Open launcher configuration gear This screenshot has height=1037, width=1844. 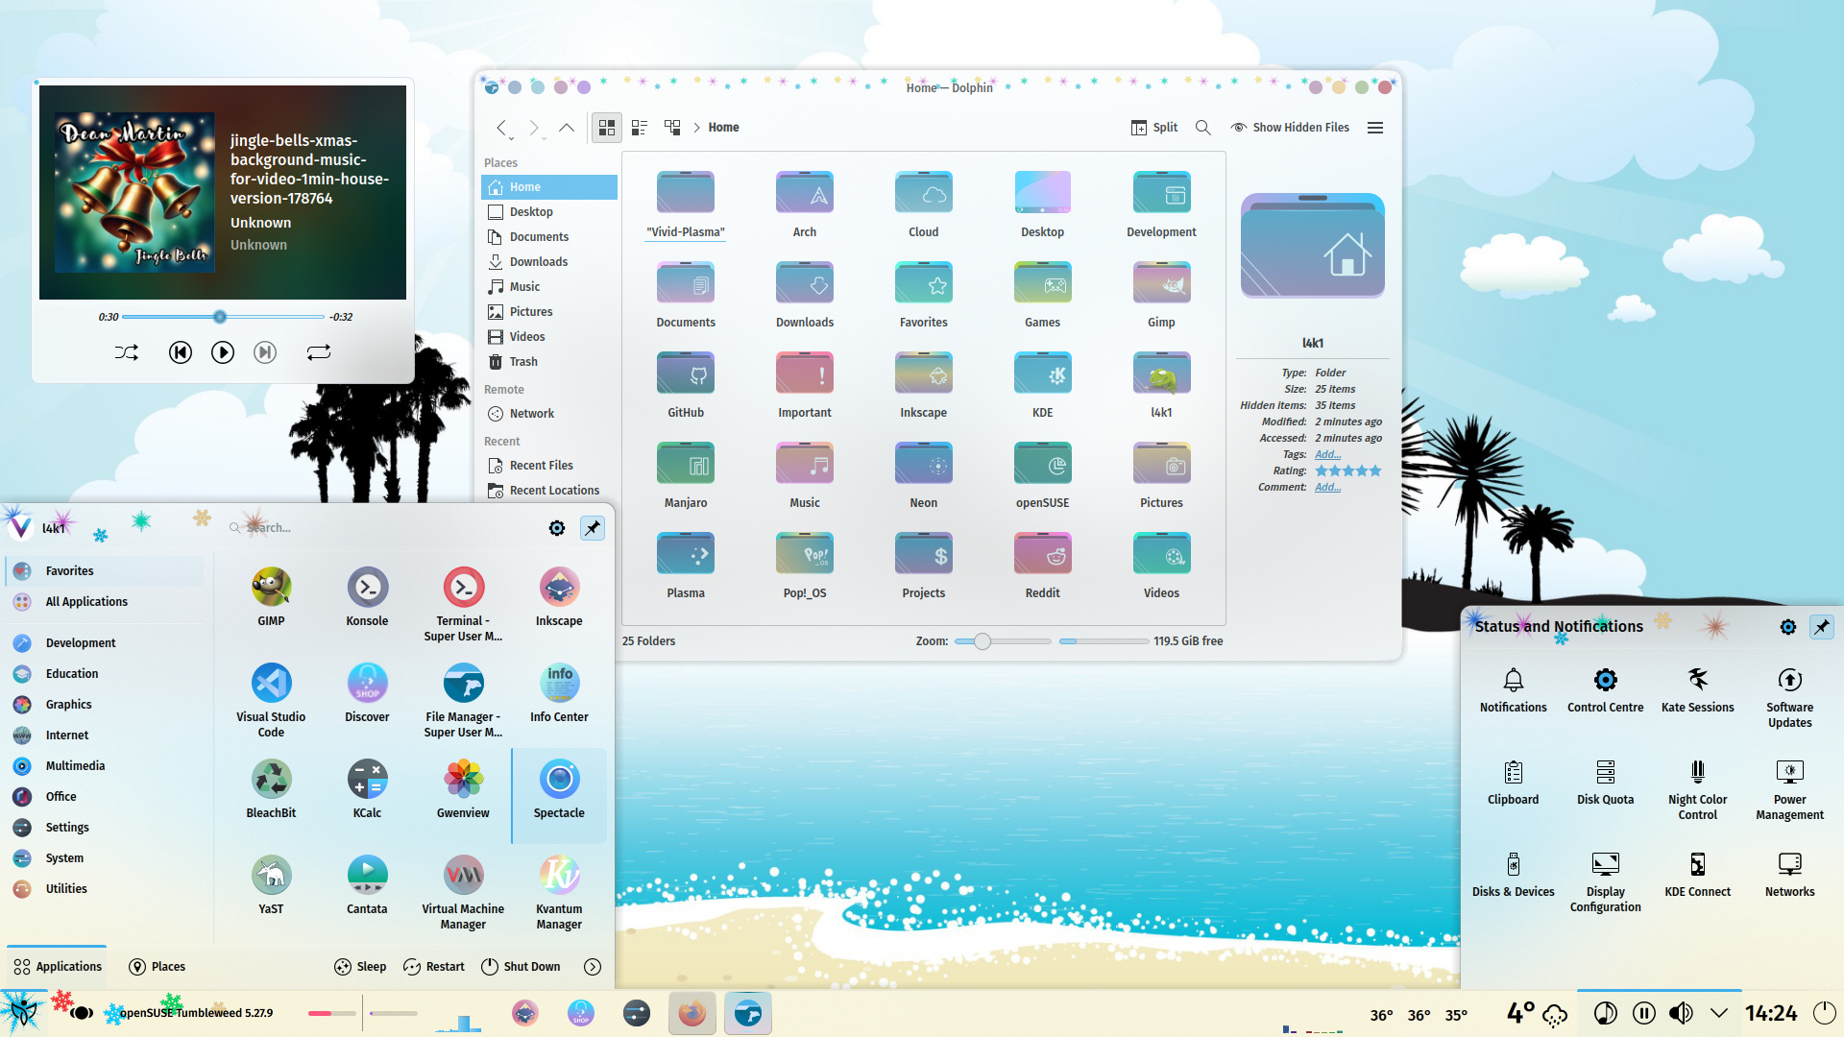click(x=557, y=527)
